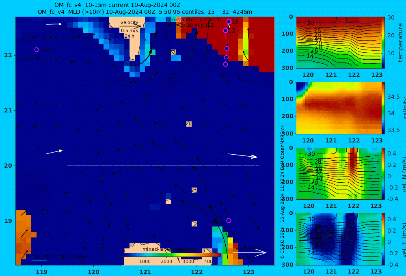Select the drifter marker labeled 18

tap(229, 22)
